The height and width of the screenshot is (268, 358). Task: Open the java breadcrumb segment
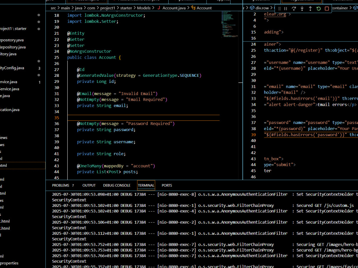point(78,8)
